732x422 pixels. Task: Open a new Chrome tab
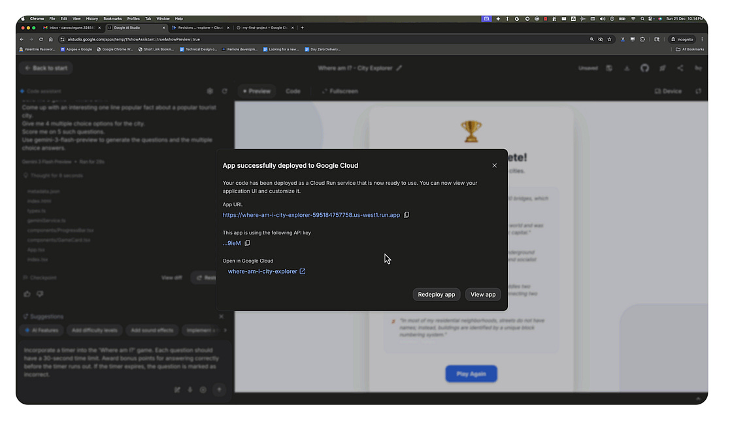click(302, 27)
